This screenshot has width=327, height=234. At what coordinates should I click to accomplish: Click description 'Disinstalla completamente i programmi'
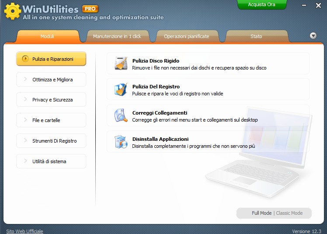pyautogui.click(x=194, y=146)
